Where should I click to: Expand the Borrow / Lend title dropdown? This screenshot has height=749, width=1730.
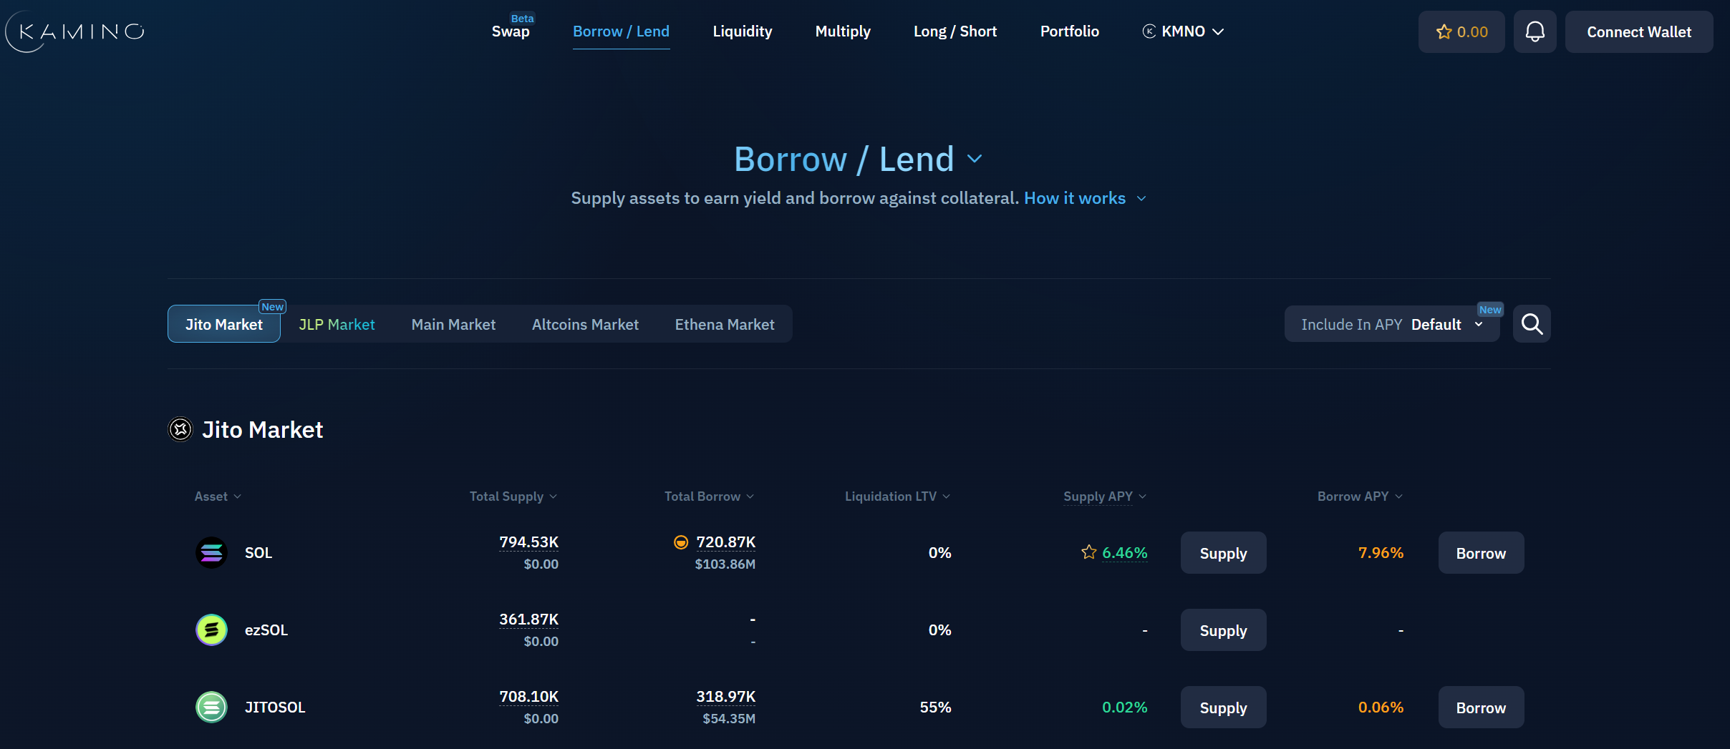(x=975, y=159)
